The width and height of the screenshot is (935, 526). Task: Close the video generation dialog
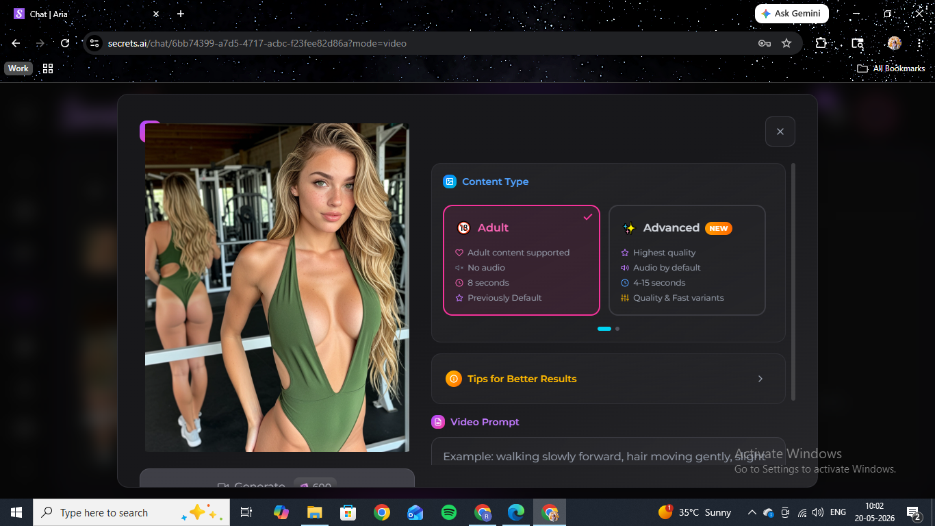click(780, 131)
